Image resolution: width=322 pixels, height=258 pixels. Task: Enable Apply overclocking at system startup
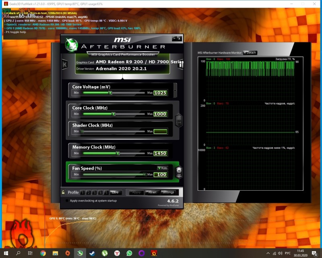click(67, 201)
